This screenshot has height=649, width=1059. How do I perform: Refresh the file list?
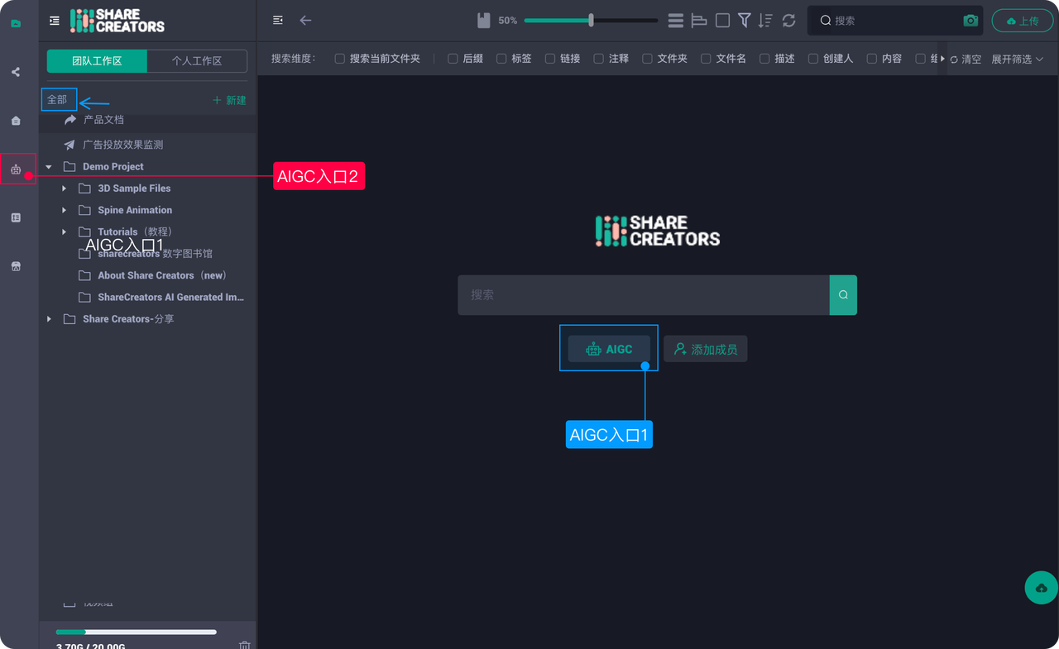(x=789, y=20)
